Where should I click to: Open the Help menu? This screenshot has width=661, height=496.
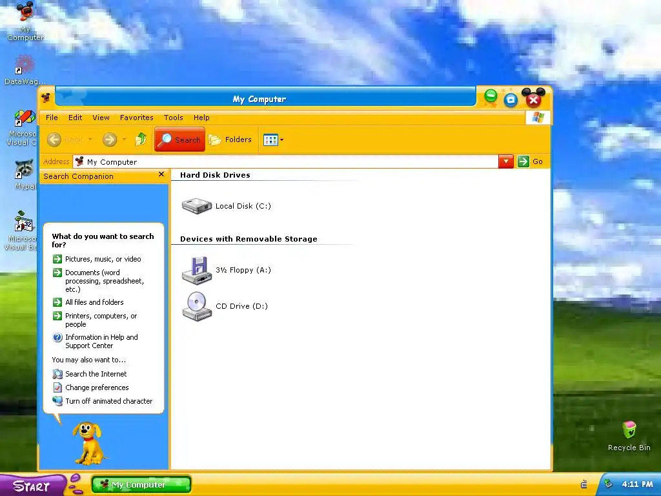coord(201,118)
